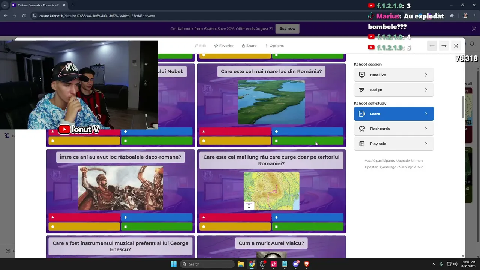Select red triangle answer for largest lake question

click(x=235, y=131)
